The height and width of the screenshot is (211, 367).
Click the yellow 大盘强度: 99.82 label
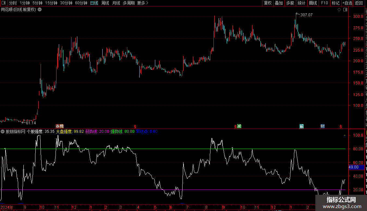pyautogui.click(x=70, y=131)
